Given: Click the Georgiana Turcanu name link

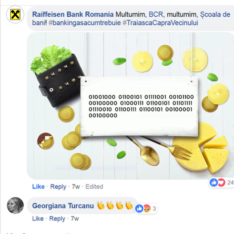Looking at the screenshot, I should pos(63,206).
